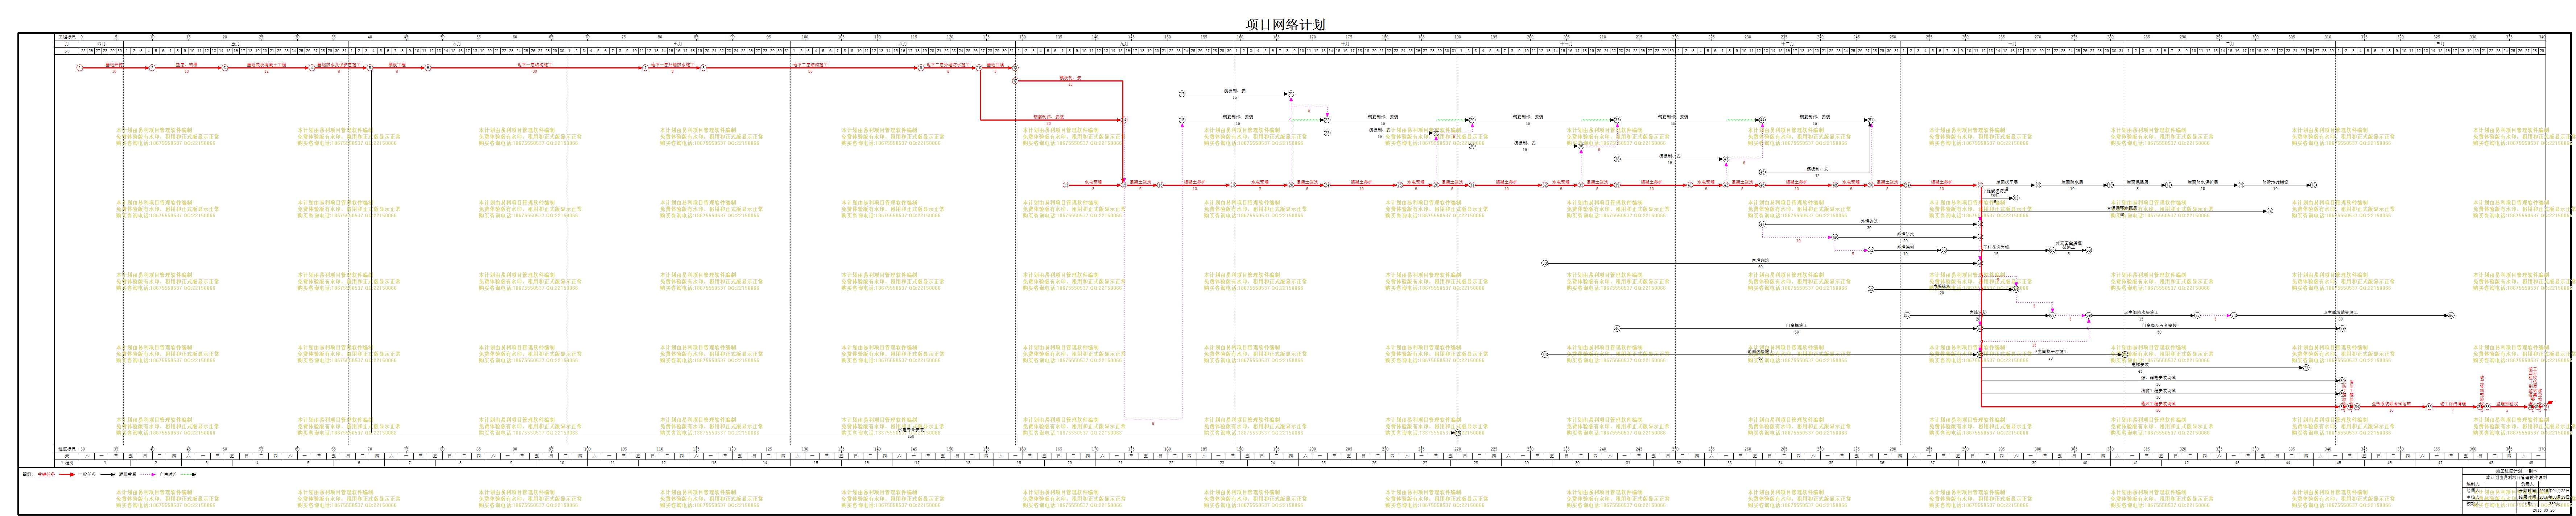Click network node 10

[979, 68]
